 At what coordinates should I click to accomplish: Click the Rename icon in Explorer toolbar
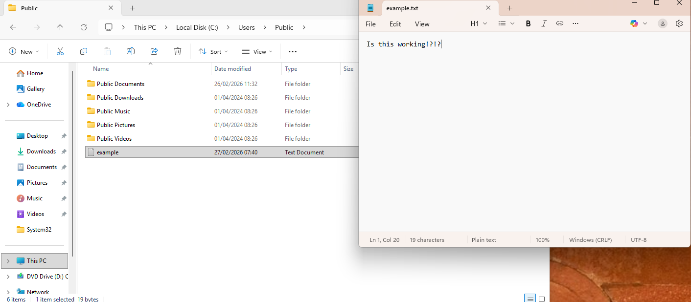131,51
